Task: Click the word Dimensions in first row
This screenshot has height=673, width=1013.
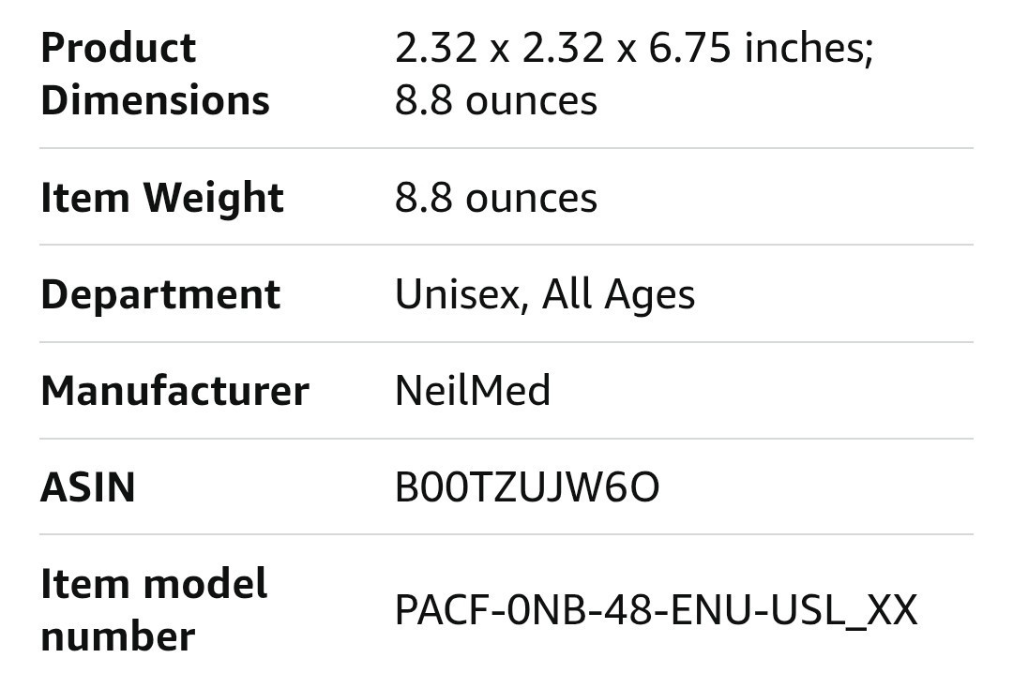Action: [x=155, y=100]
